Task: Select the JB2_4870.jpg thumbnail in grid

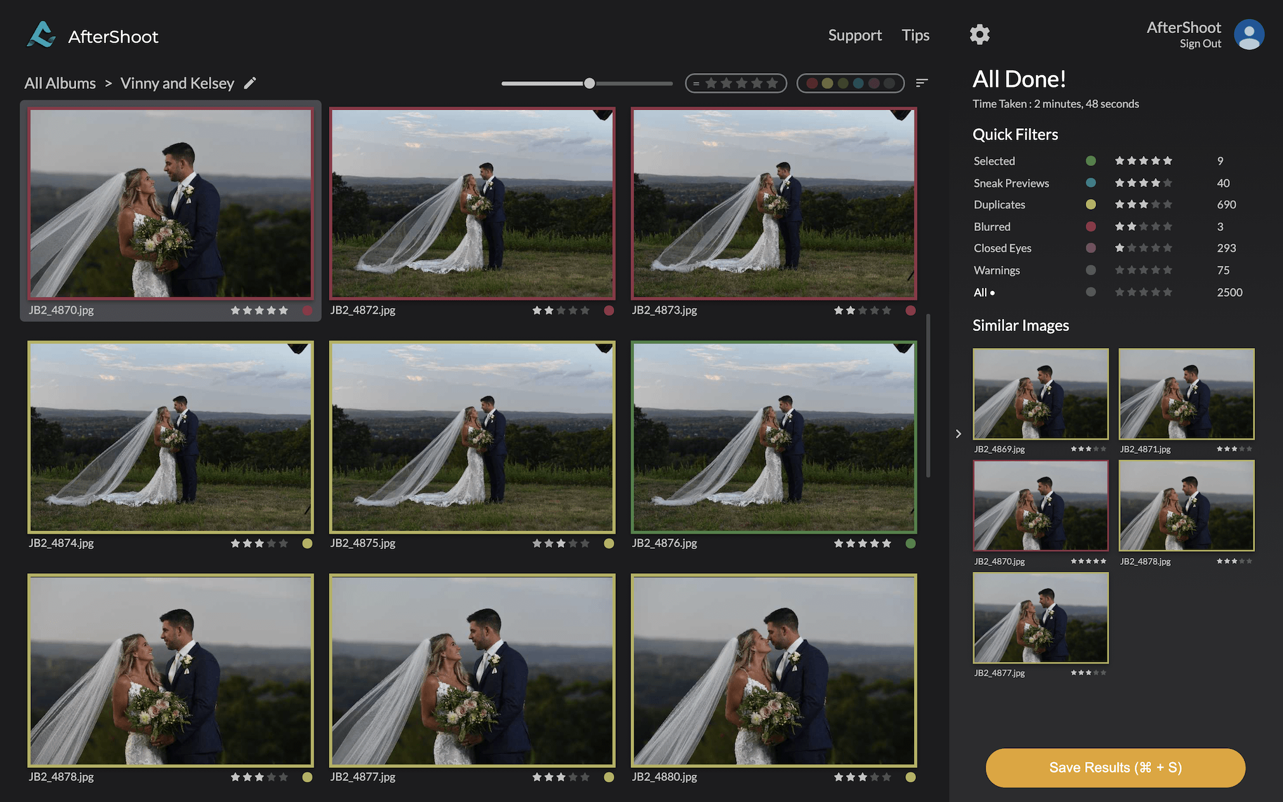Action: click(171, 203)
